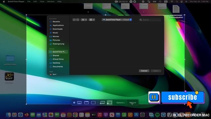
Task: Open Spotlight search in the menu bar
Action: coord(177,1)
